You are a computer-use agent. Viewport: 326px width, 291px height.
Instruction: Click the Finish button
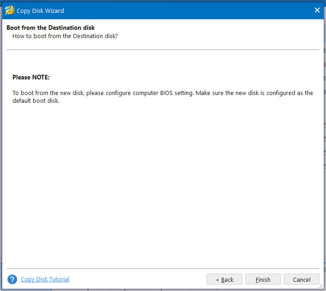point(263,279)
